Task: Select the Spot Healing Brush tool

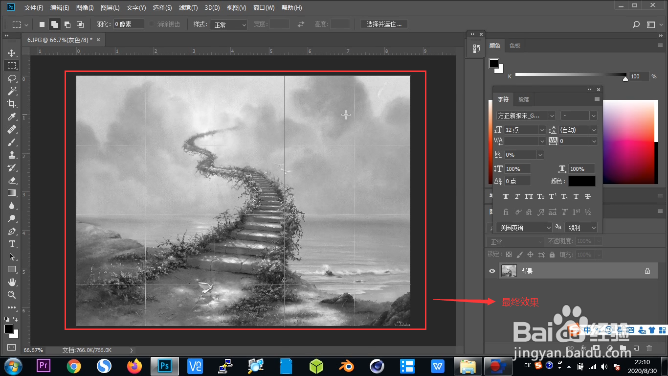Action: (x=12, y=129)
